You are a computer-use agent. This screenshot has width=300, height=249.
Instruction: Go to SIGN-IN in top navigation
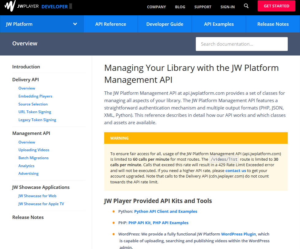pos(227,7)
